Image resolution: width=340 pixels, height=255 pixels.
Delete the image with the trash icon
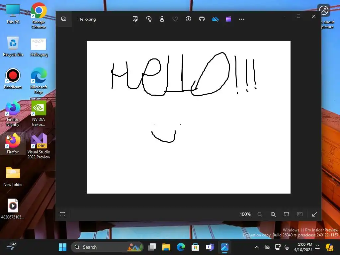(x=162, y=19)
